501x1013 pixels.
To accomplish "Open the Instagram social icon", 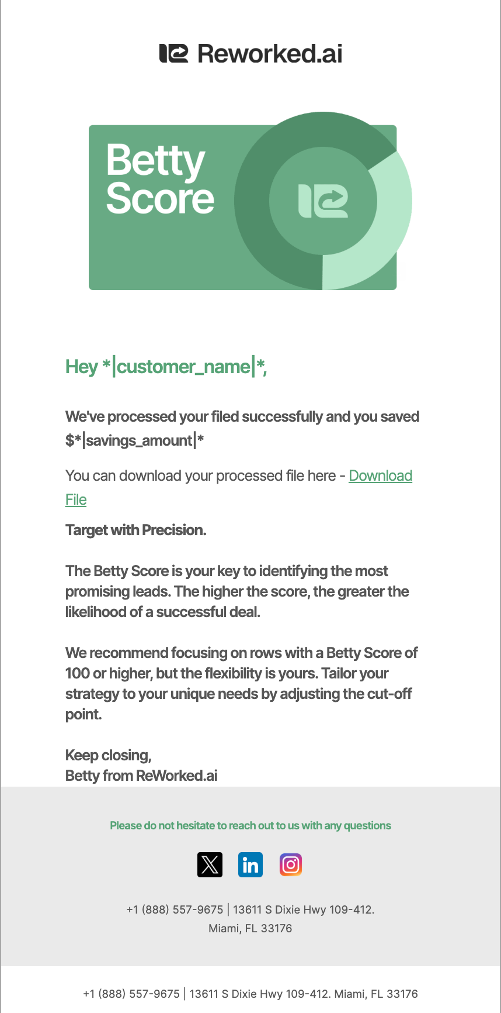I will pos(291,864).
